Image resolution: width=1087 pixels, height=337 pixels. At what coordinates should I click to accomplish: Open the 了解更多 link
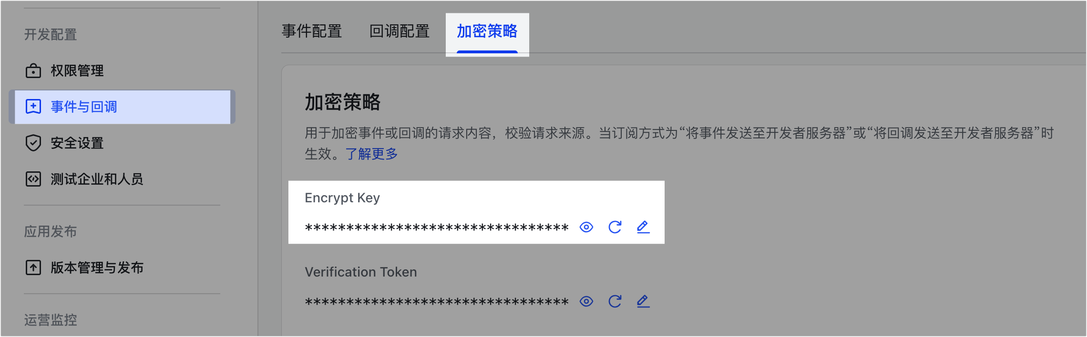[x=372, y=154]
